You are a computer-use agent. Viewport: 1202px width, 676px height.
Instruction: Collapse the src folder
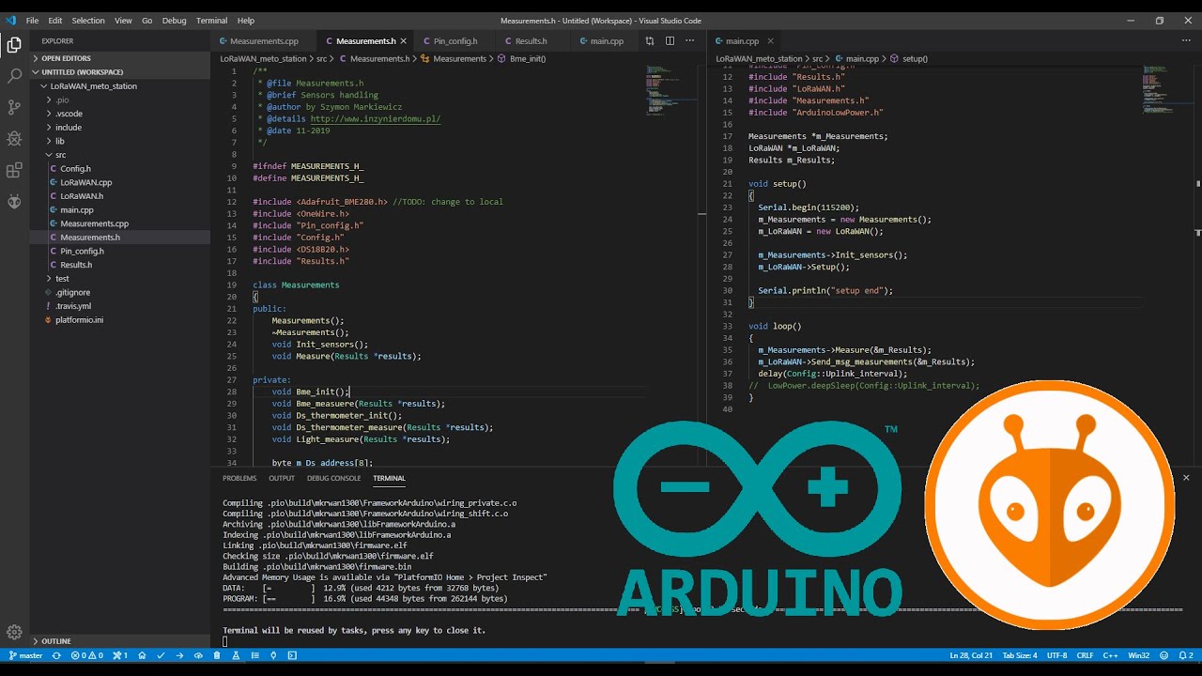pos(120,155)
